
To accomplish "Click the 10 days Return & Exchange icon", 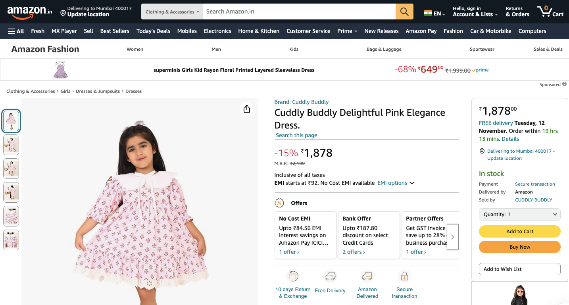I will click(x=293, y=276).
